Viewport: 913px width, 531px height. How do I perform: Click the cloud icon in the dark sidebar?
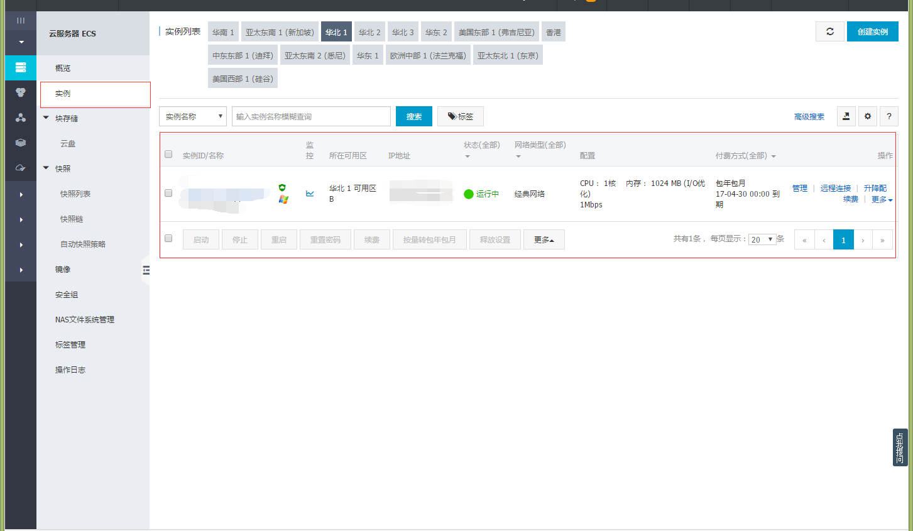21,168
